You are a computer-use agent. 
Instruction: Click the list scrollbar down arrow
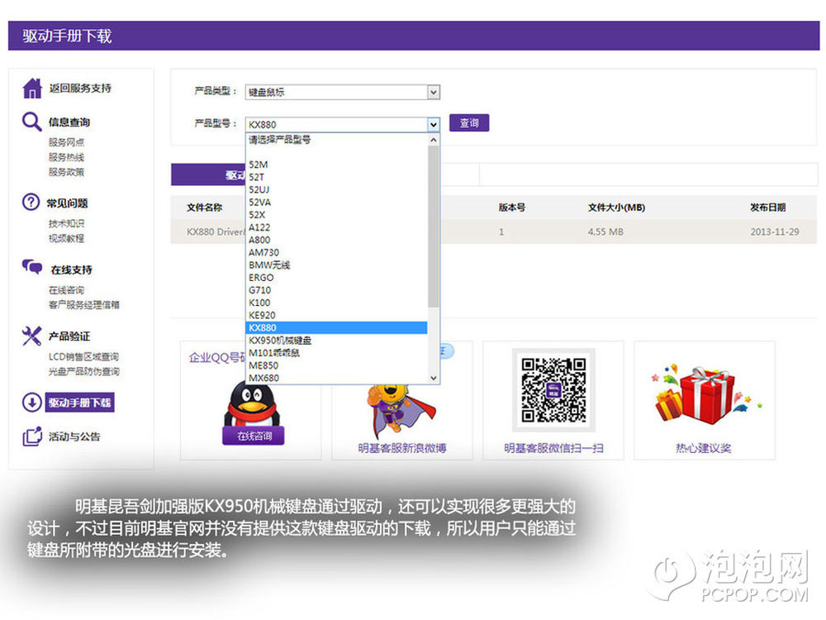433,378
